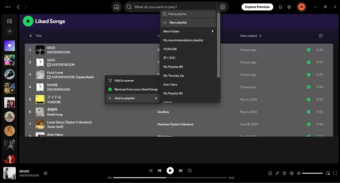The width and height of the screenshot is (340, 183).
Task: Open the Queue icon in bottom bar
Action: click(284, 173)
